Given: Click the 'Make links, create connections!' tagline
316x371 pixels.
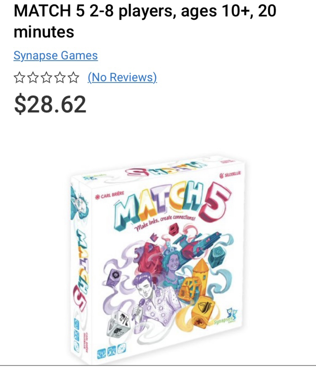Looking at the screenshot, I should (165, 222).
